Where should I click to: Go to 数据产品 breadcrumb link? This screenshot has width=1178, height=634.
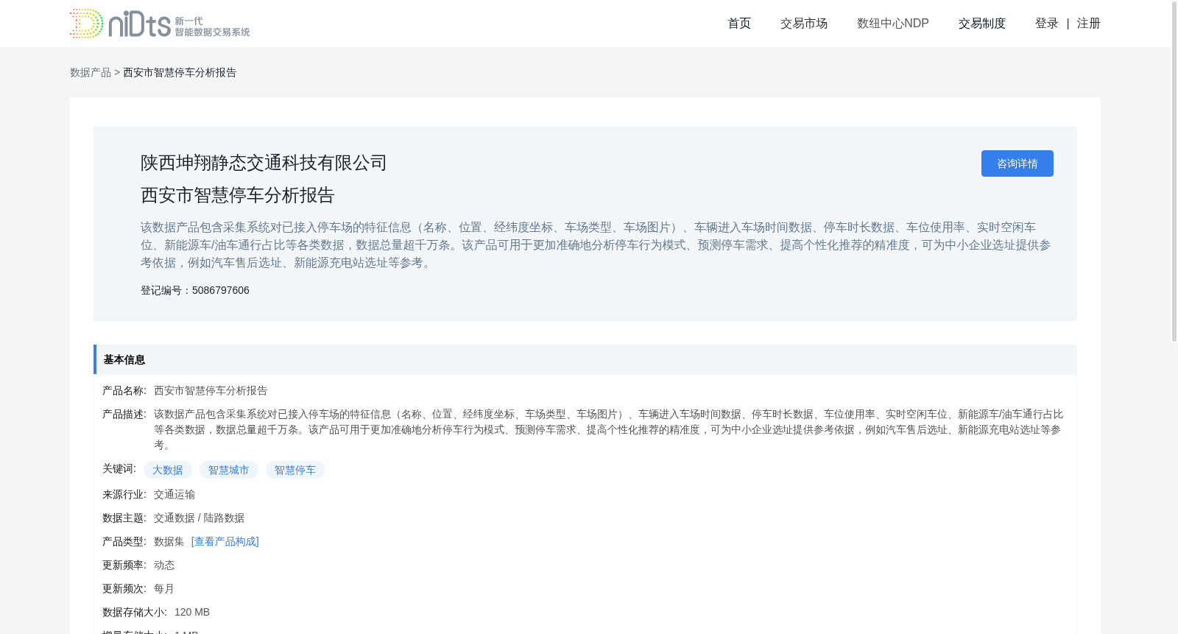[91, 72]
